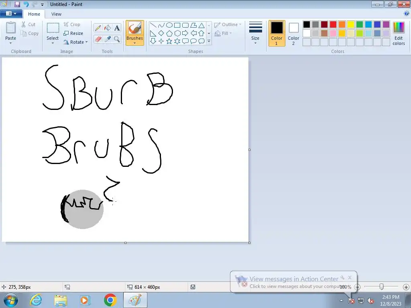Image resolution: width=411 pixels, height=308 pixels.
Task: Open Customize Quick Access Toolbar arrow
Action: point(42,4)
